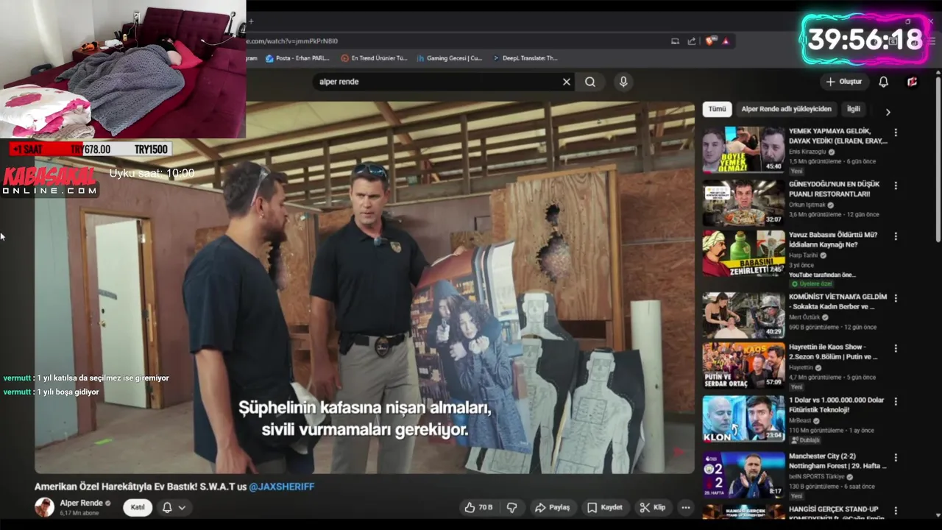Screen dimensions: 942x530
Task: Open options for MrBeast '1 Dolar' video
Action: pos(896,402)
